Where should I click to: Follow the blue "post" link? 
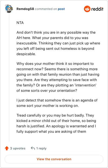61,9
